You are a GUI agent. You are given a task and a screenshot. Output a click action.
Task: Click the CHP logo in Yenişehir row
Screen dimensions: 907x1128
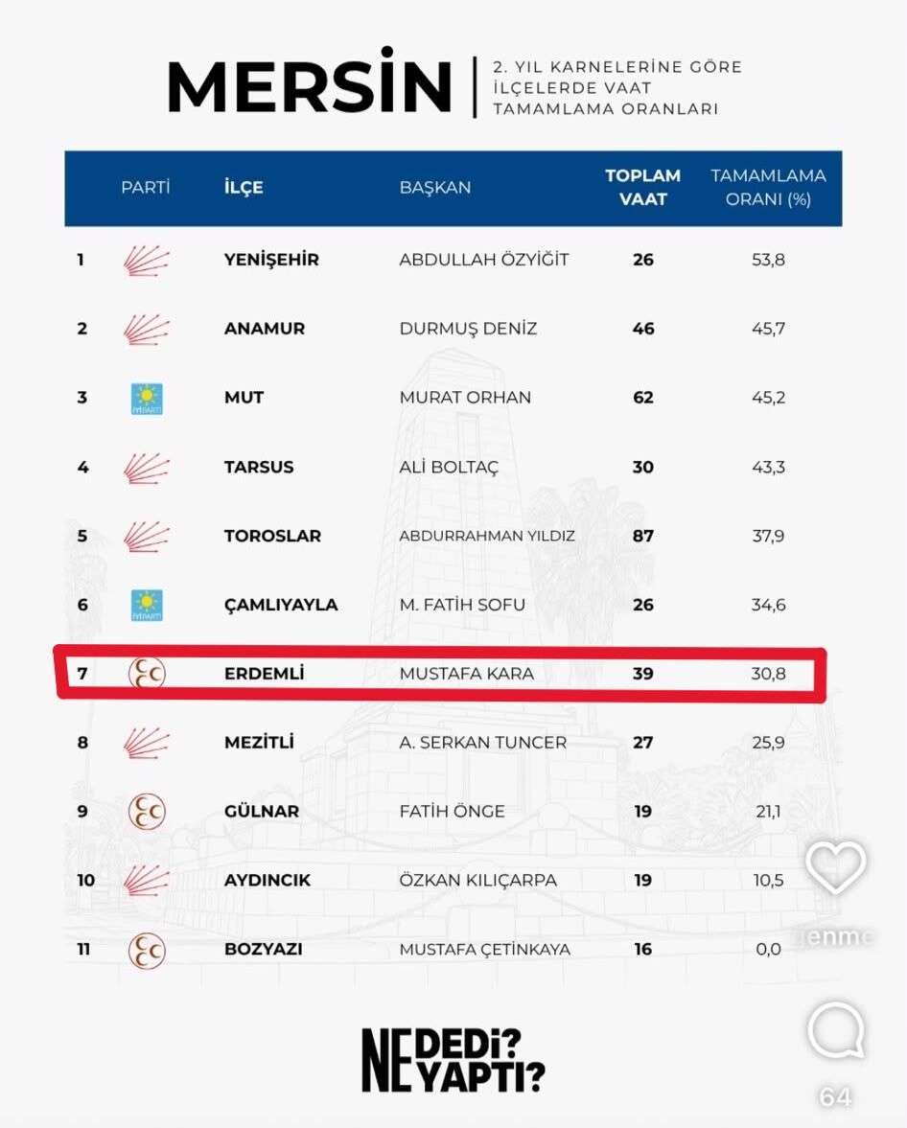tap(146, 261)
